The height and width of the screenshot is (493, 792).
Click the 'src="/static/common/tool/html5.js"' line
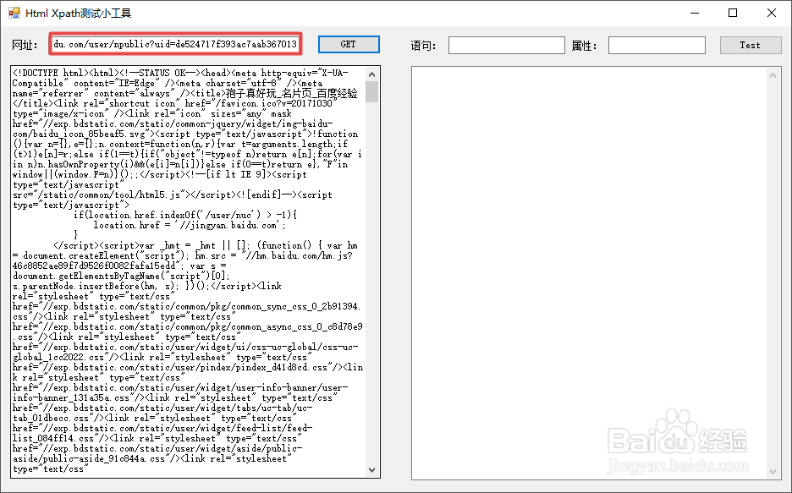(x=173, y=194)
